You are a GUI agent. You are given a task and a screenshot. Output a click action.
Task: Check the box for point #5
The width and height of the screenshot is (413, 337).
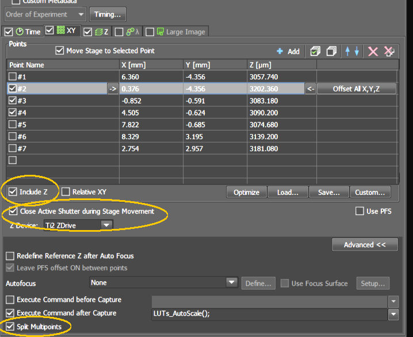[x=13, y=125]
